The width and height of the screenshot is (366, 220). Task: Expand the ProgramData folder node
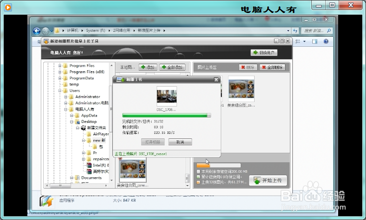click(x=60, y=78)
